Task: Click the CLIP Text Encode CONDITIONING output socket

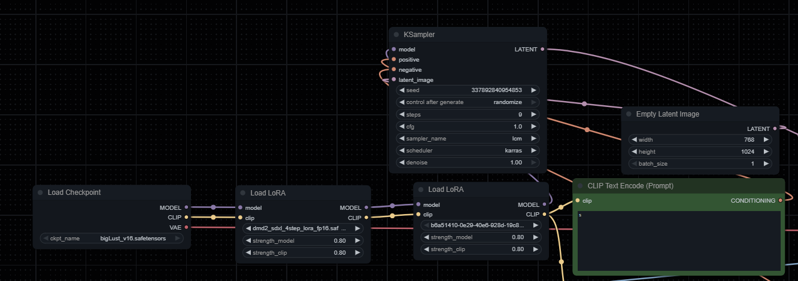Action: (x=780, y=201)
